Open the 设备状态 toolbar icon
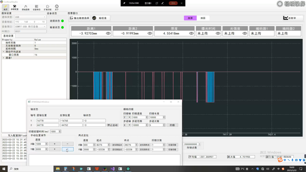306x172 pixels. (x=36, y=8)
